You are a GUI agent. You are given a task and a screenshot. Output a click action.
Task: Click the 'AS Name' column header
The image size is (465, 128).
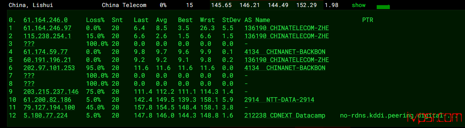point(257,20)
